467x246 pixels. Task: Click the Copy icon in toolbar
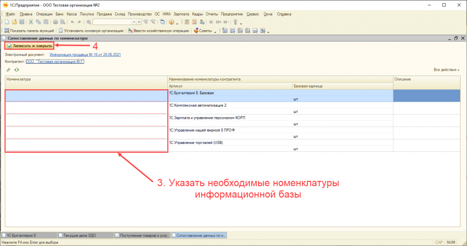click(x=38, y=22)
